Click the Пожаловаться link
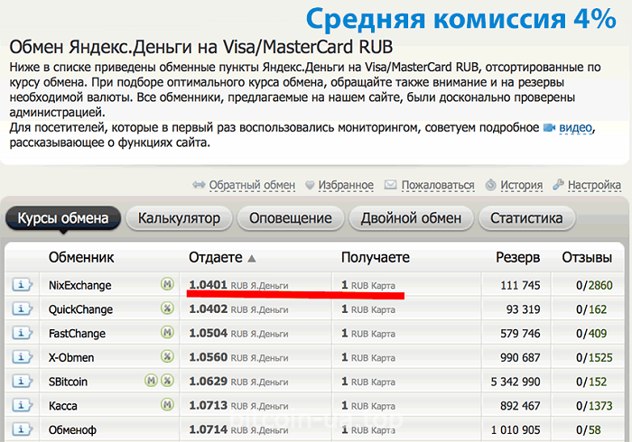This screenshot has height=442, width=632. click(x=438, y=185)
